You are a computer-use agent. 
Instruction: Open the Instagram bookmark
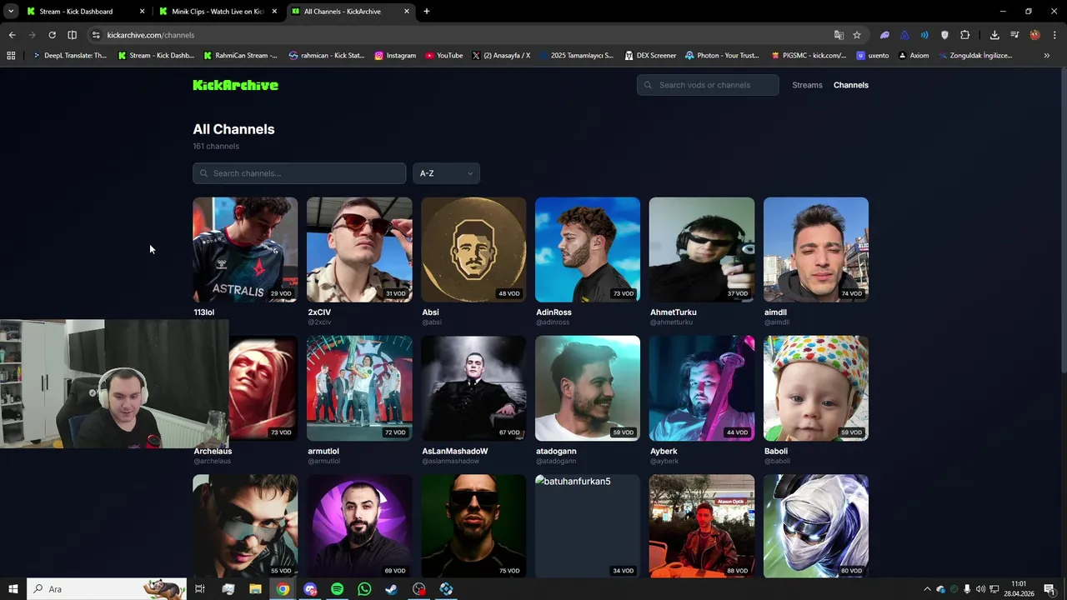[395, 56]
